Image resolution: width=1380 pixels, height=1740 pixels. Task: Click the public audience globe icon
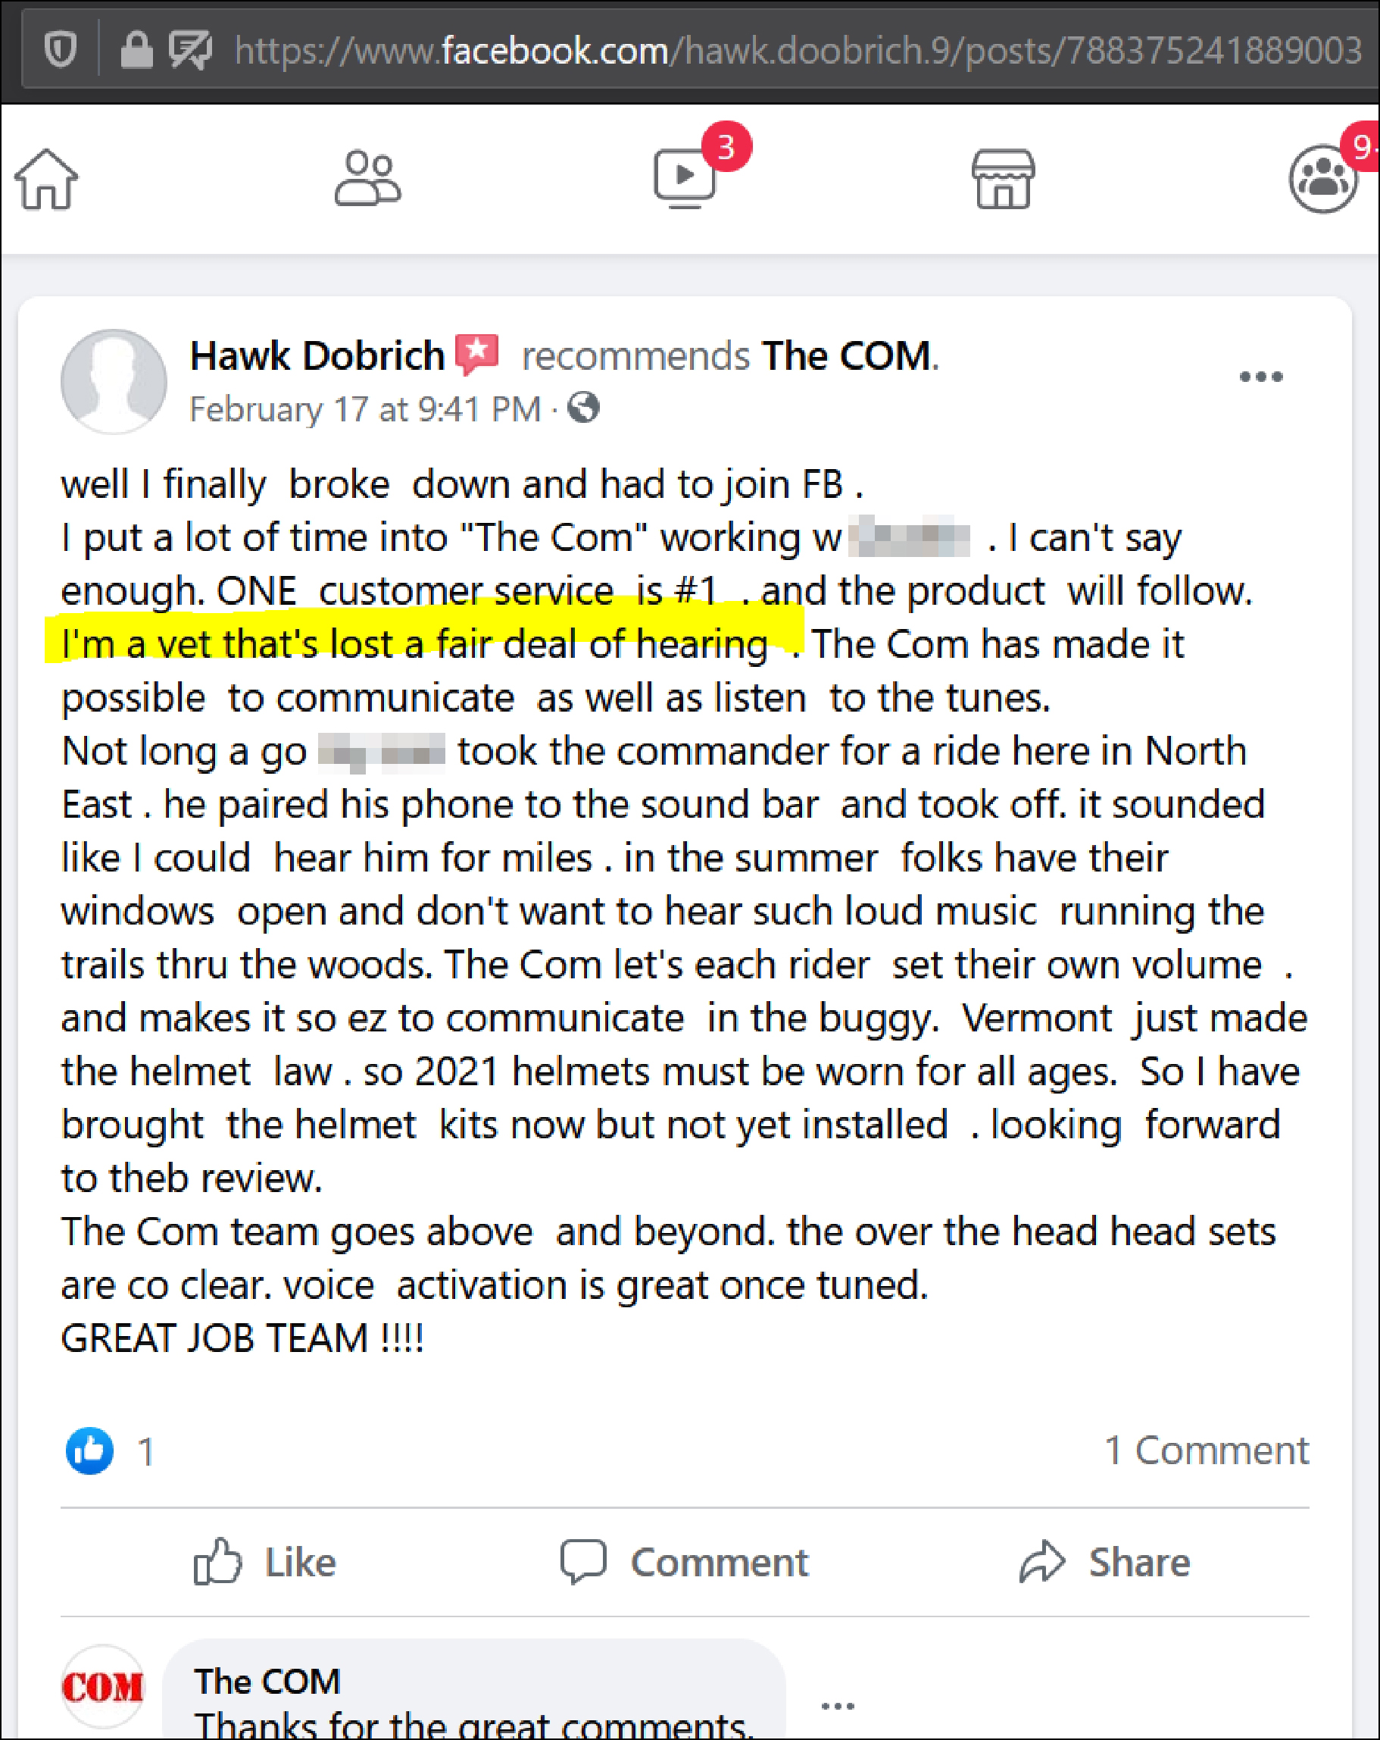pos(583,408)
